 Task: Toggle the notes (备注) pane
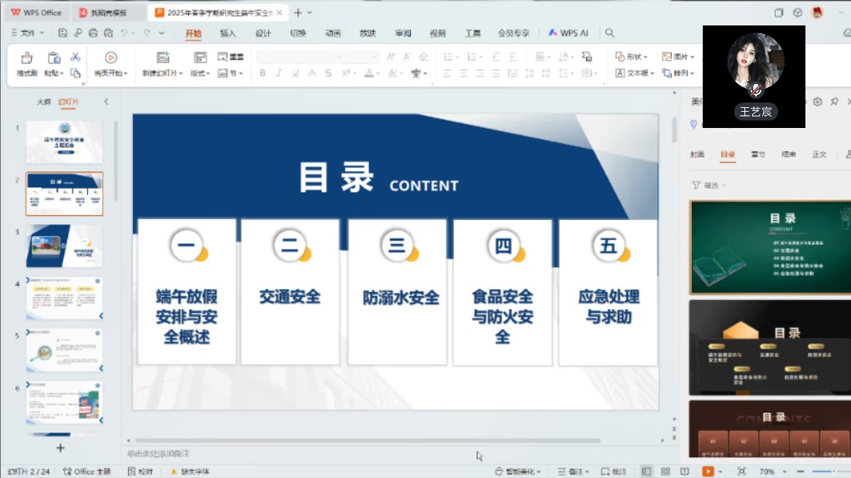coord(575,471)
